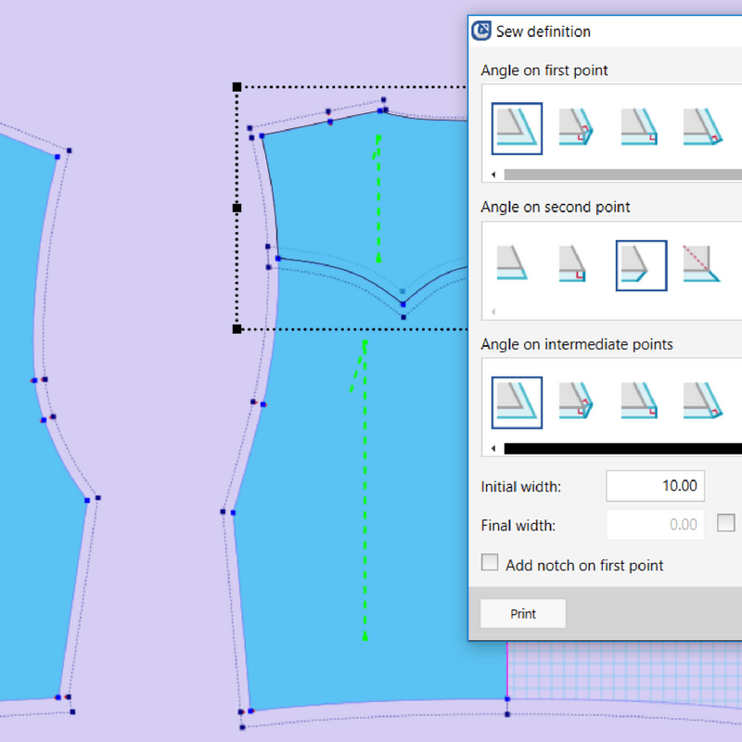Click the black scrollbar under intermediate point angles
Image resolution: width=742 pixels, height=742 pixels.
click(622, 449)
